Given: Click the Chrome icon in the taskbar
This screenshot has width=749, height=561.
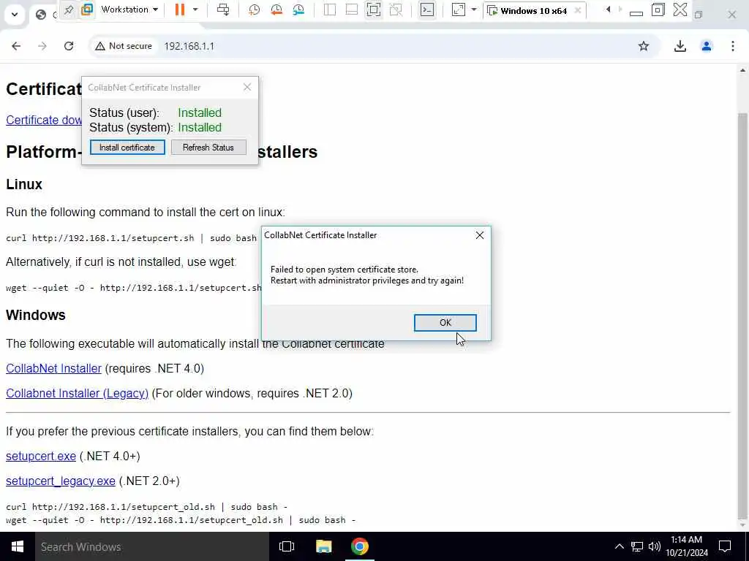Looking at the screenshot, I should [360, 546].
